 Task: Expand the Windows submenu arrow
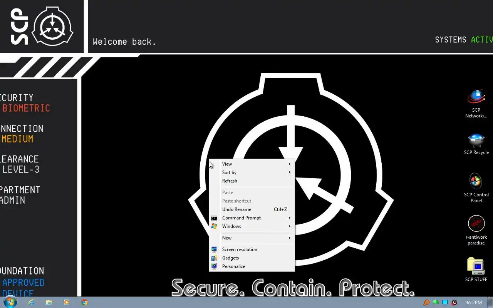click(x=290, y=226)
